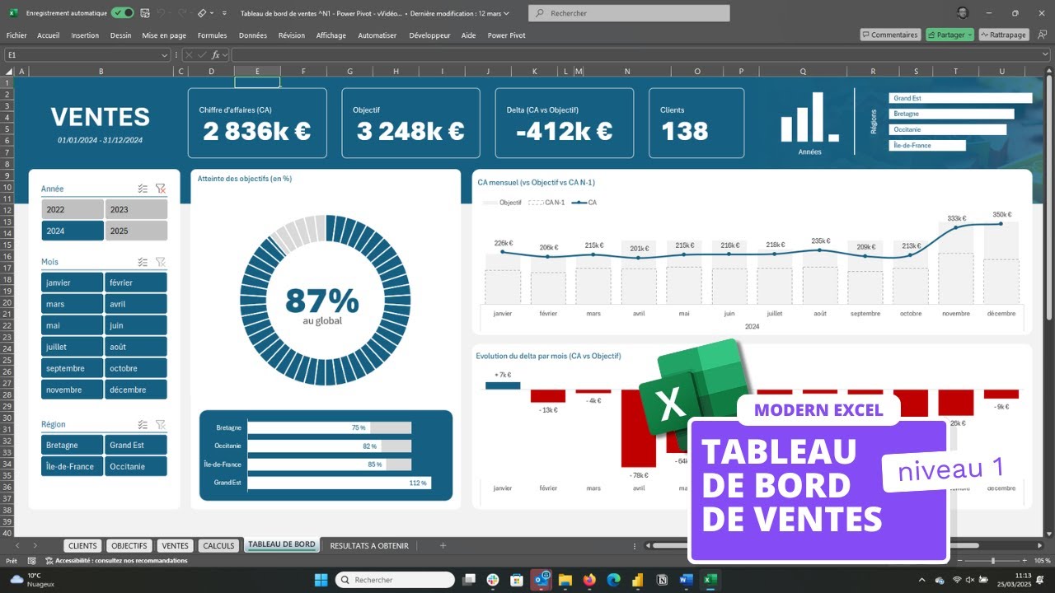The width and height of the screenshot is (1055, 593).
Task: Clear the Mois slicer filter
Action: coord(161,262)
